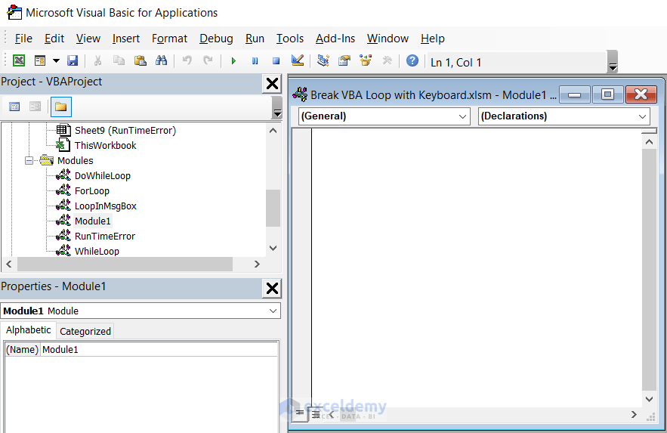The image size is (667, 433).
Task: Select ThisWorkbook in project tree
Action: tap(106, 146)
